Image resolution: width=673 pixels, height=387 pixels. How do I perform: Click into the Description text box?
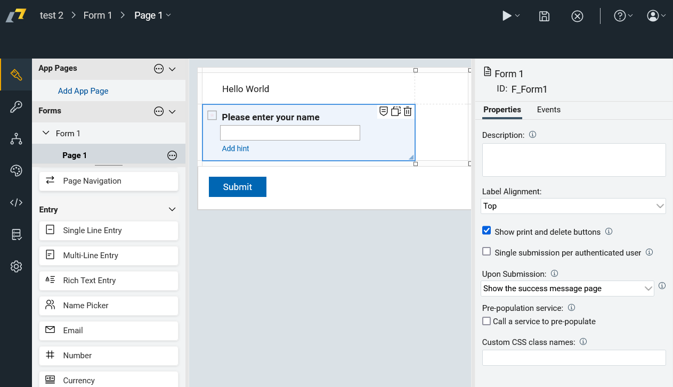[574, 160]
